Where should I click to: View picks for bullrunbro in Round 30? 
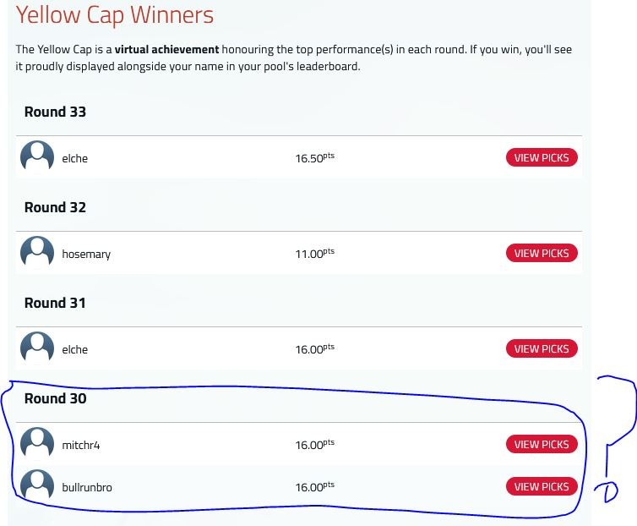coord(542,486)
